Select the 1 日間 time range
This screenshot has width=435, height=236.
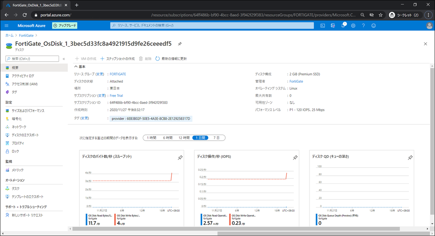tap(201, 138)
